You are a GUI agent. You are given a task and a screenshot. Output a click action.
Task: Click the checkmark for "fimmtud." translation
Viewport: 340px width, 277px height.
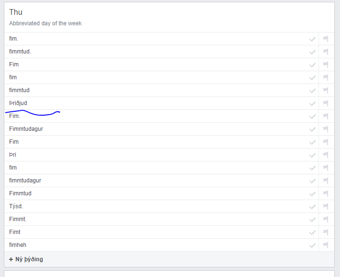pyautogui.click(x=312, y=52)
